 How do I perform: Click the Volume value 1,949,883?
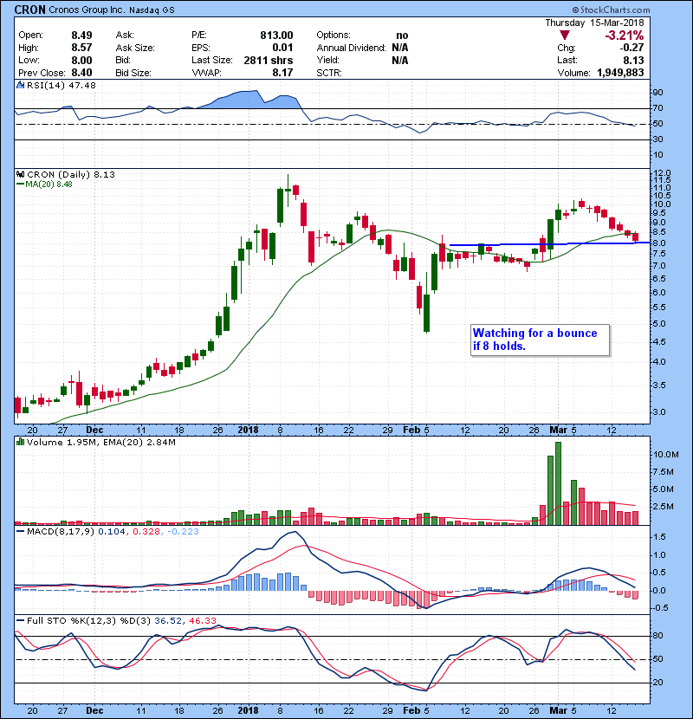pyautogui.click(x=620, y=73)
